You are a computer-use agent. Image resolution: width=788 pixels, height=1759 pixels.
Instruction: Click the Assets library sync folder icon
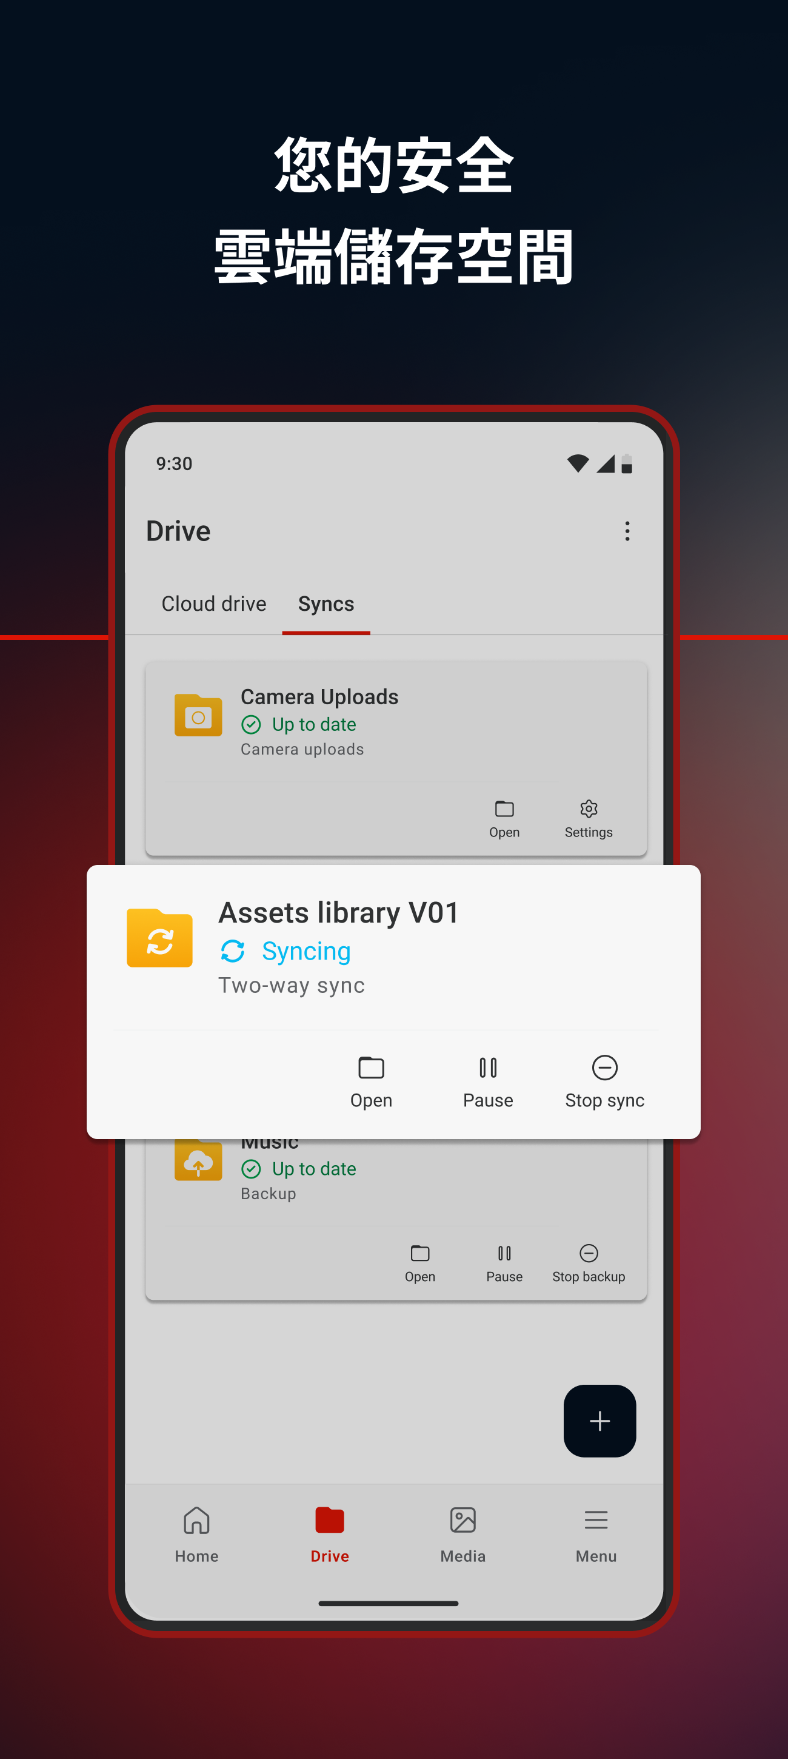159,938
